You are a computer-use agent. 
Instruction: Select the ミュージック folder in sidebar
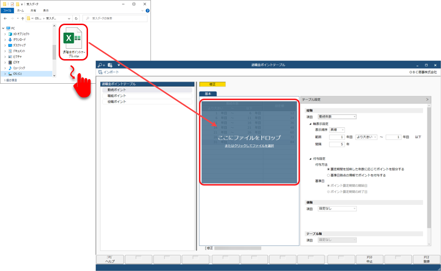pos(19,68)
